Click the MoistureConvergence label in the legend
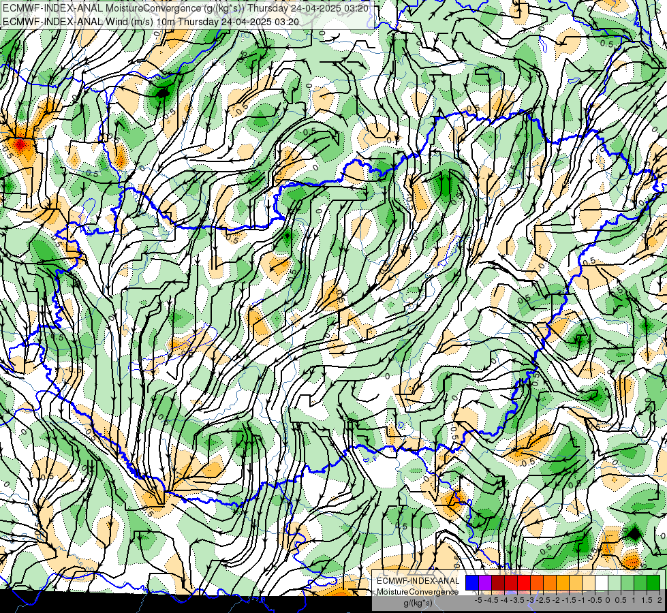The height and width of the screenshot is (613, 667). [x=418, y=592]
